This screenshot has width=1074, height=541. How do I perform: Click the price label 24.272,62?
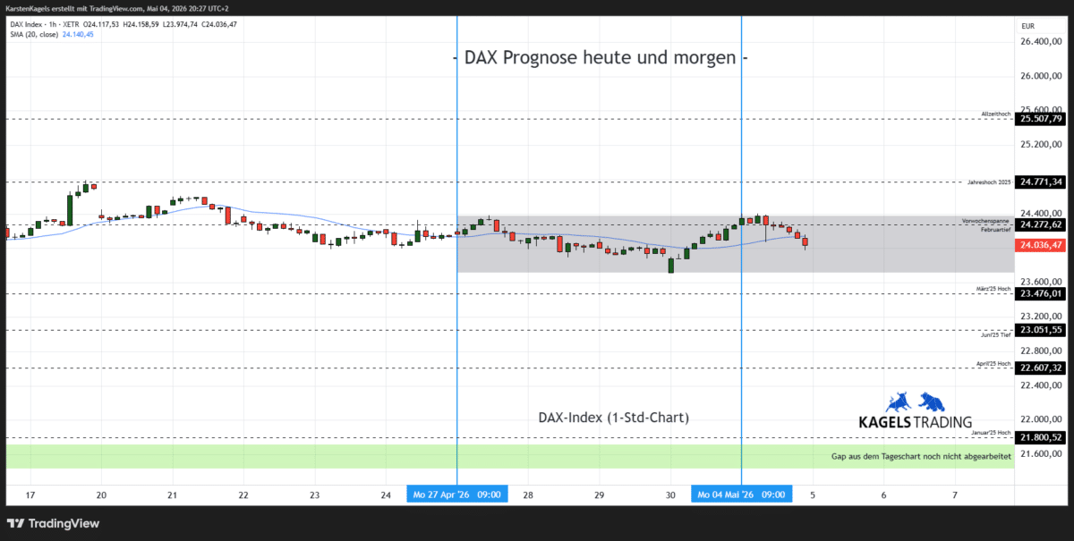click(x=1041, y=224)
